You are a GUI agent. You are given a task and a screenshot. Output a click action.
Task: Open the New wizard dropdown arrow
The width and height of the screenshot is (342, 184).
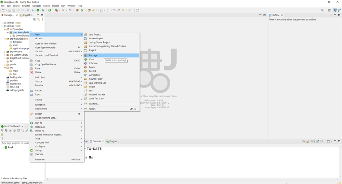(6, 10)
